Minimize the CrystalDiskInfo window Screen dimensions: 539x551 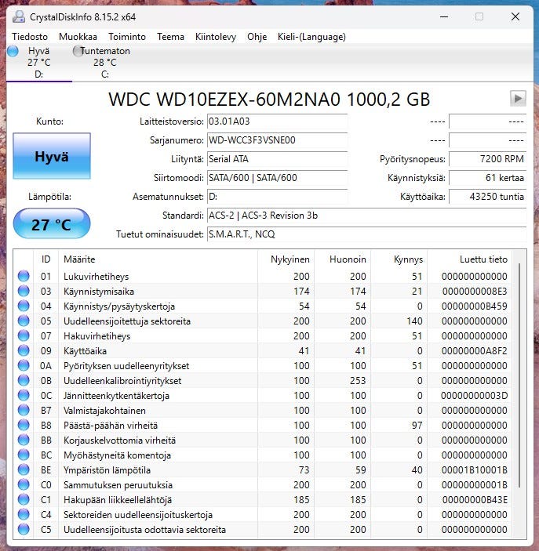click(444, 17)
